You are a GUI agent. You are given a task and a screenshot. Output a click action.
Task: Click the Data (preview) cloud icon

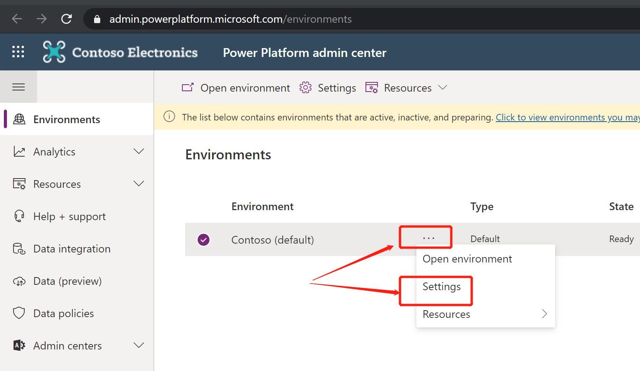pos(19,281)
